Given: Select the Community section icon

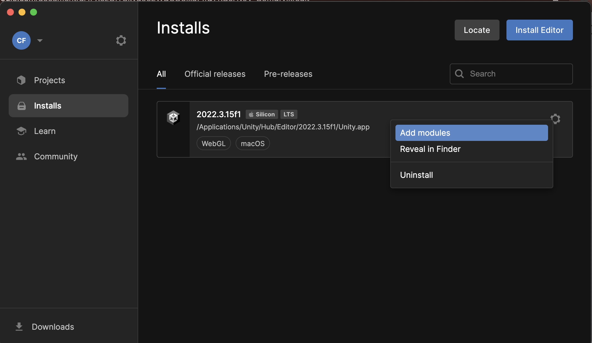Looking at the screenshot, I should pyautogui.click(x=21, y=156).
